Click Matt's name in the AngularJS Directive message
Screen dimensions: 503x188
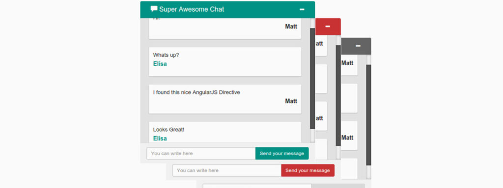tap(291, 101)
